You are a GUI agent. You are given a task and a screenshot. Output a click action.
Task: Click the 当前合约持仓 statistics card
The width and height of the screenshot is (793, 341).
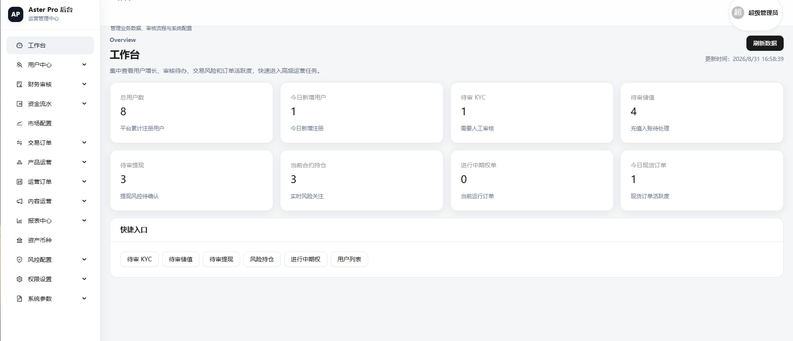coord(362,180)
